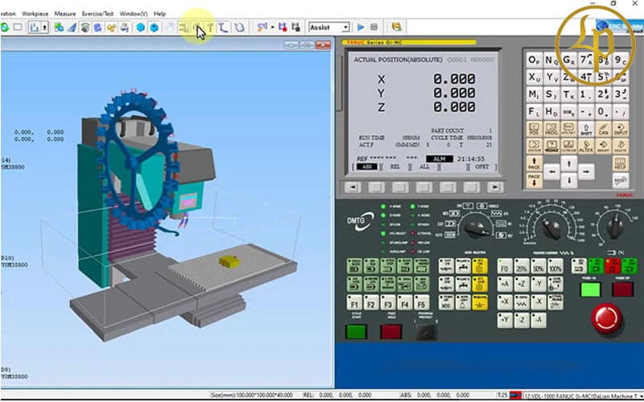Click the right arrow cursor key
644x402 pixels.
tap(586, 172)
